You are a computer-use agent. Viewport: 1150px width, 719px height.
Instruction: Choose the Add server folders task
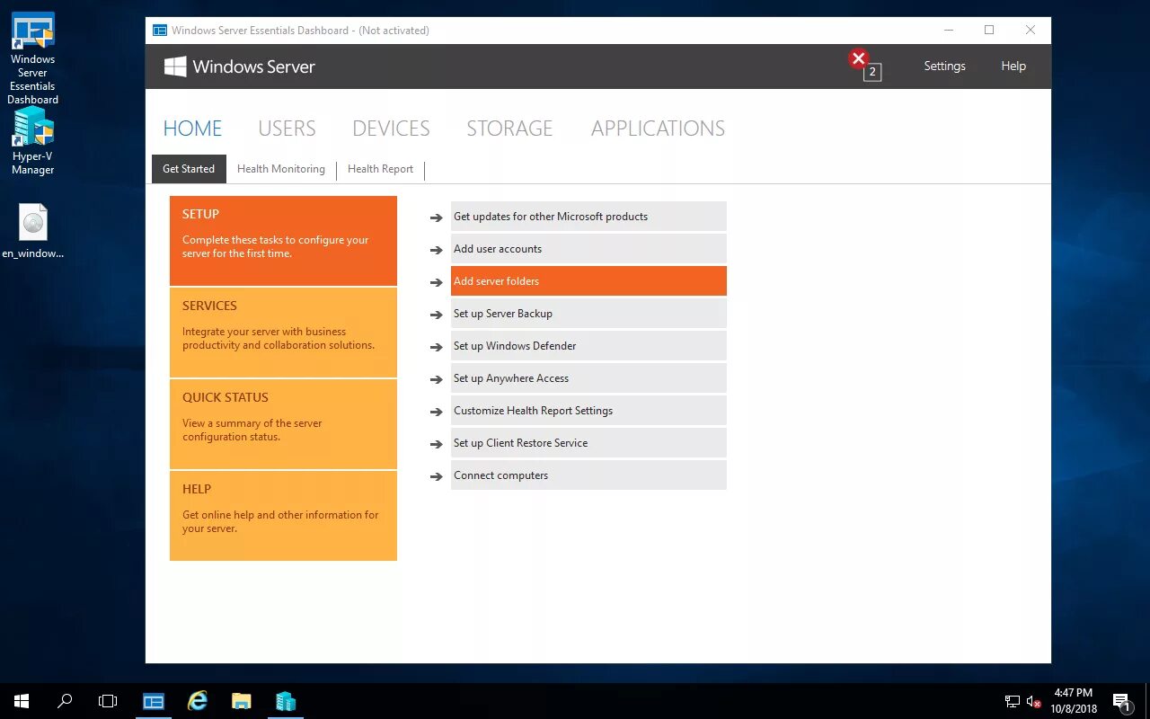588,281
